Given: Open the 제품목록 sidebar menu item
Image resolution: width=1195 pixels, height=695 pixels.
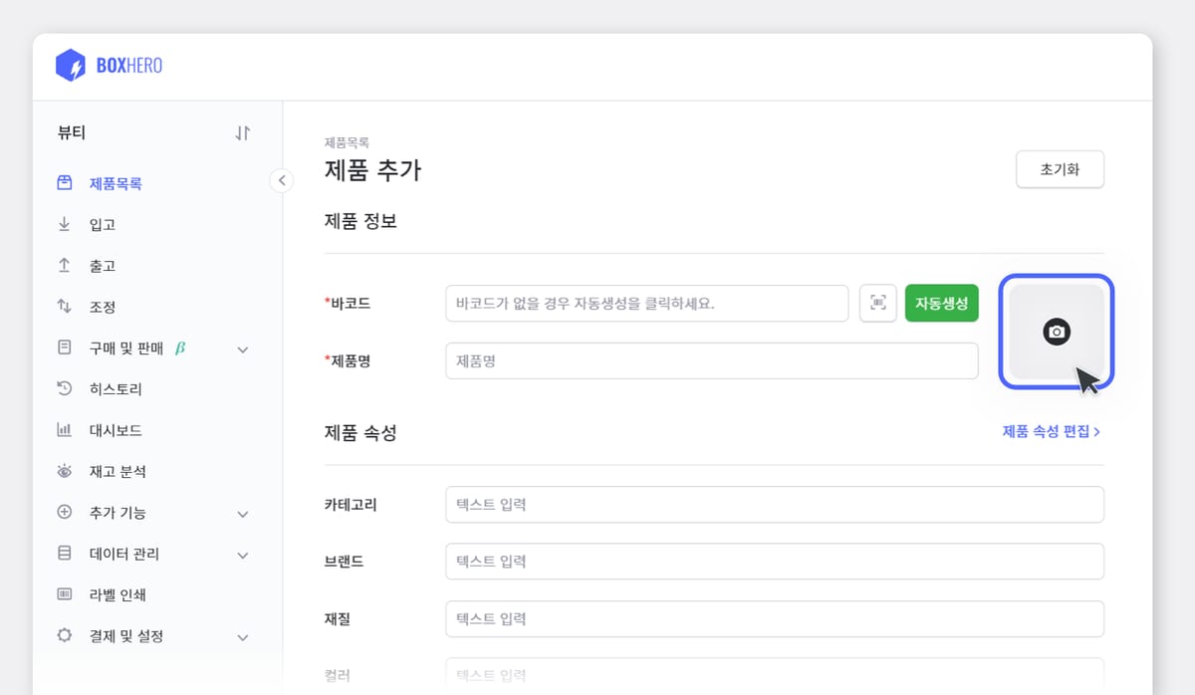Looking at the screenshot, I should [117, 183].
